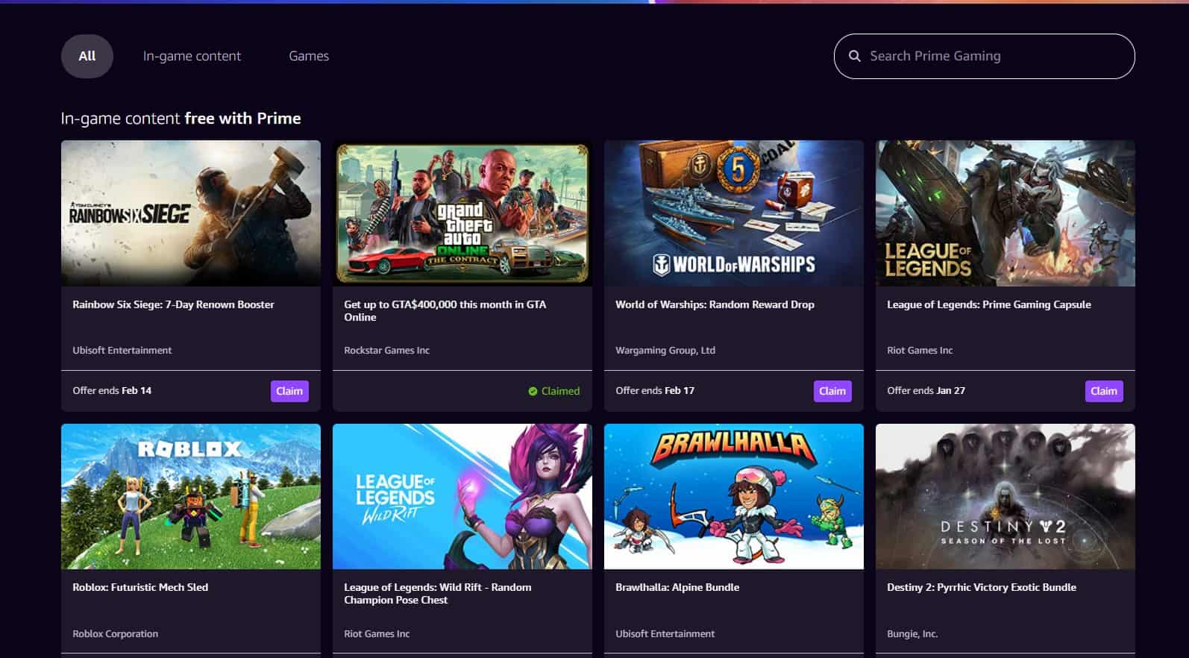
Task: Click 'Offer ends Feb 17' text
Action: pos(655,390)
